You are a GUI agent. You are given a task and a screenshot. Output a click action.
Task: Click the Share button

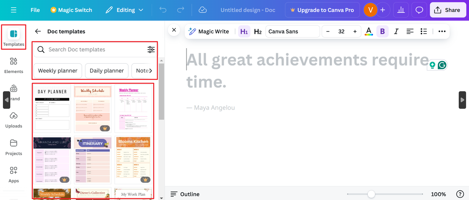pyautogui.click(x=447, y=10)
